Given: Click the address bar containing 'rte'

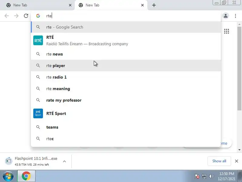Looking at the screenshot, I should pos(126,16).
